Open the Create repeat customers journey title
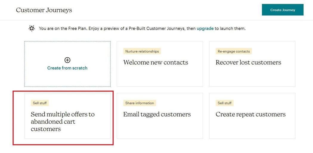This screenshot has width=313, height=153. (250, 114)
